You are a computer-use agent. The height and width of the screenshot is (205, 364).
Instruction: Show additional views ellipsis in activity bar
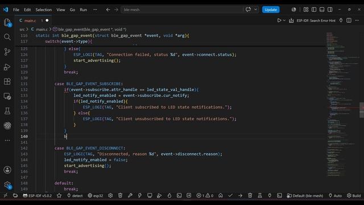pos(7,140)
